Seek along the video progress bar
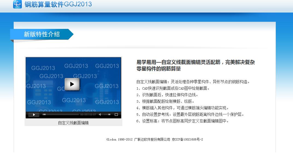Image resolution: width=293 pixels, height=162 pixels. 60,114
